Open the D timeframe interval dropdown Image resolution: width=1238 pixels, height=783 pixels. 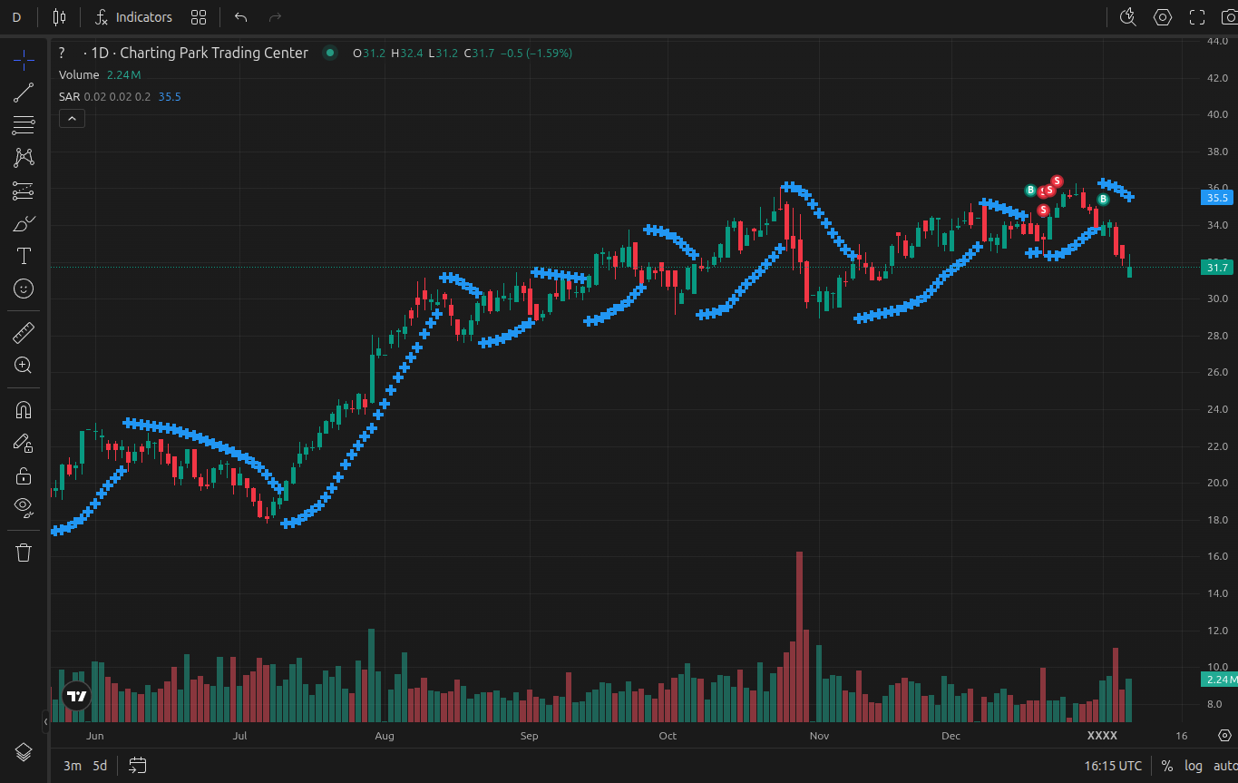(16, 17)
